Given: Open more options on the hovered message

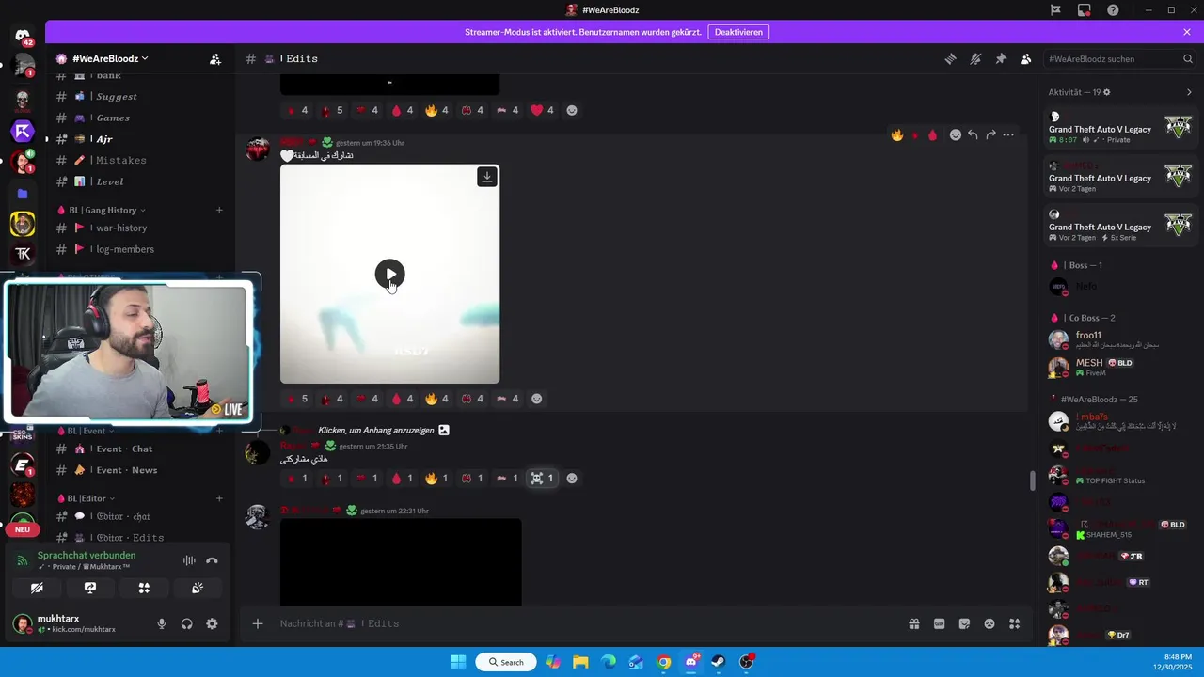Looking at the screenshot, I should click(1008, 134).
